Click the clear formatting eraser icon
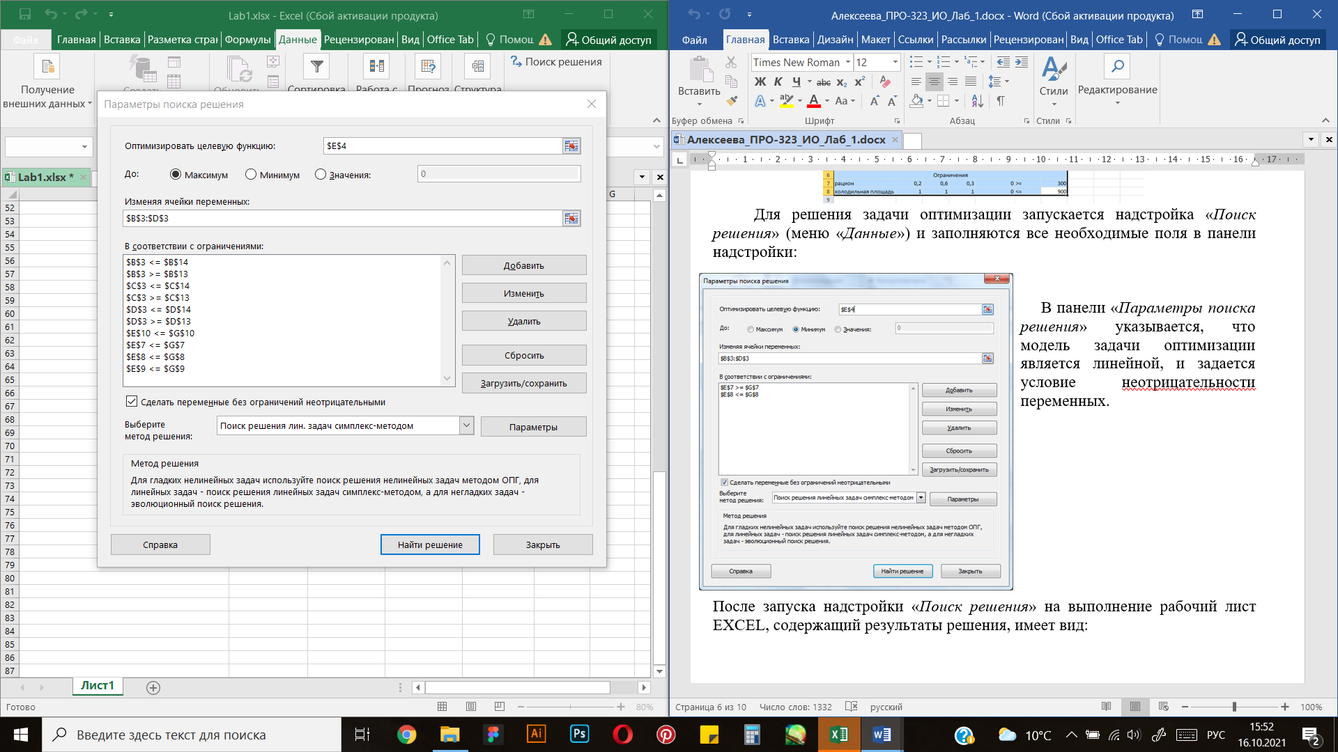 885,81
